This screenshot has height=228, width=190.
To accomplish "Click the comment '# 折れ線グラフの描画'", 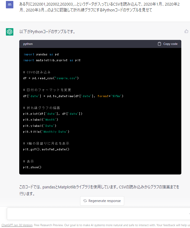I will coord(41,108).
